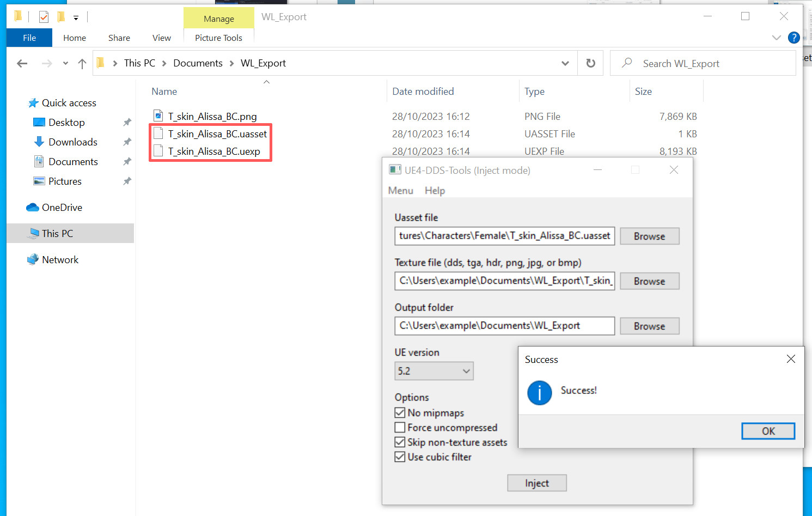
Task: Open the UE version dropdown
Action: click(x=434, y=371)
